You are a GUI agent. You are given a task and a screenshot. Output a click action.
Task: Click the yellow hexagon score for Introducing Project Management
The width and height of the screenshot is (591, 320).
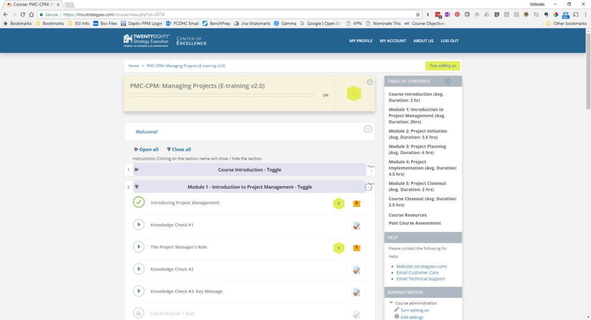[x=338, y=204]
